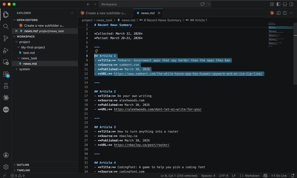Toggle the secondary side bar

[291, 4]
